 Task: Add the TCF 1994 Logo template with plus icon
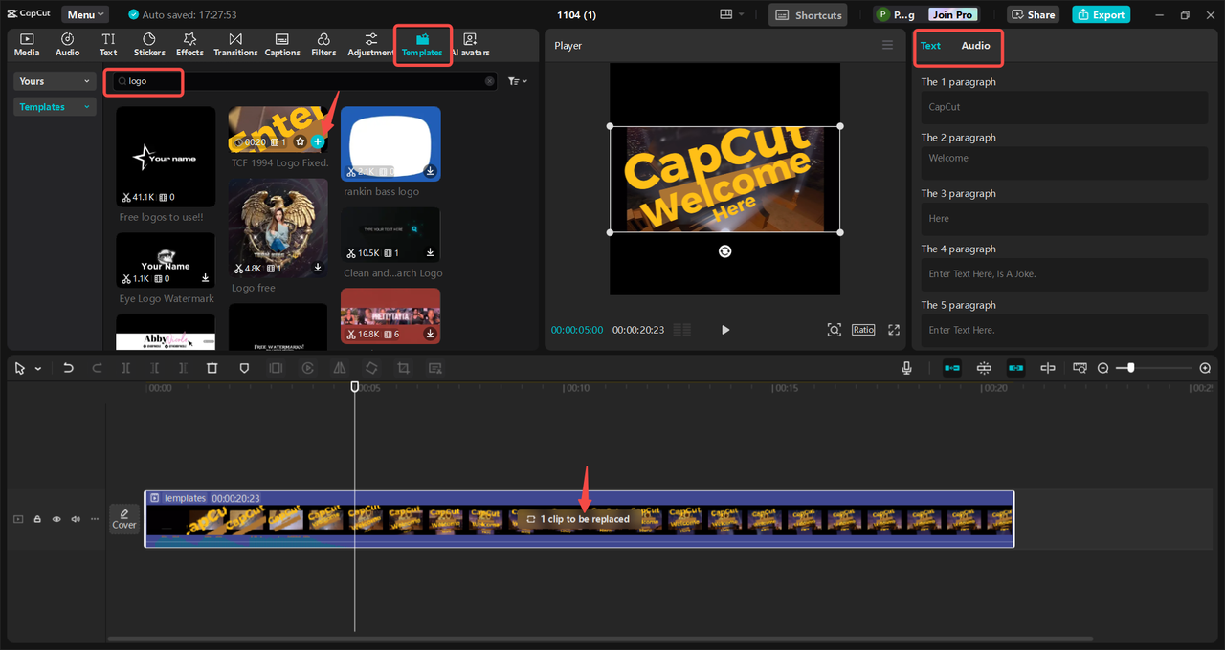click(x=318, y=141)
